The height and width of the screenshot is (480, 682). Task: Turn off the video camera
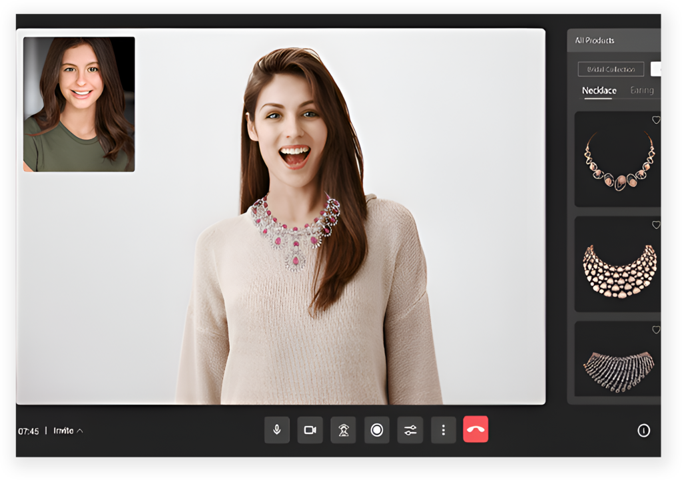[310, 430]
